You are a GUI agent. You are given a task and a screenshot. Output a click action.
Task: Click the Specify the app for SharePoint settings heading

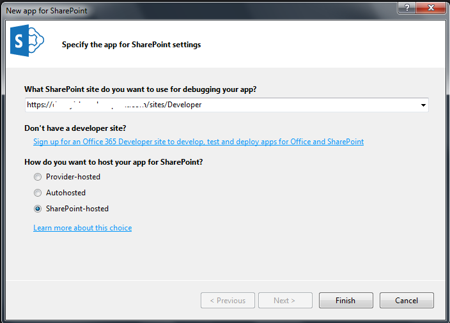tap(132, 45)
